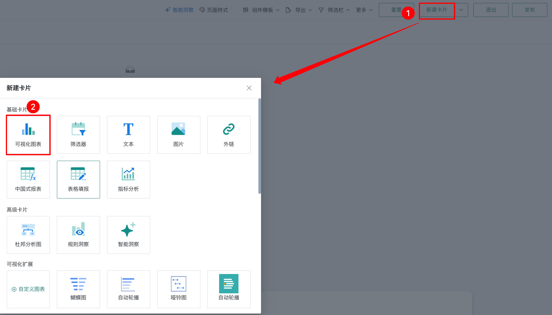
Task: Select the 中国式报表 report card
Action: coord(28,179)
